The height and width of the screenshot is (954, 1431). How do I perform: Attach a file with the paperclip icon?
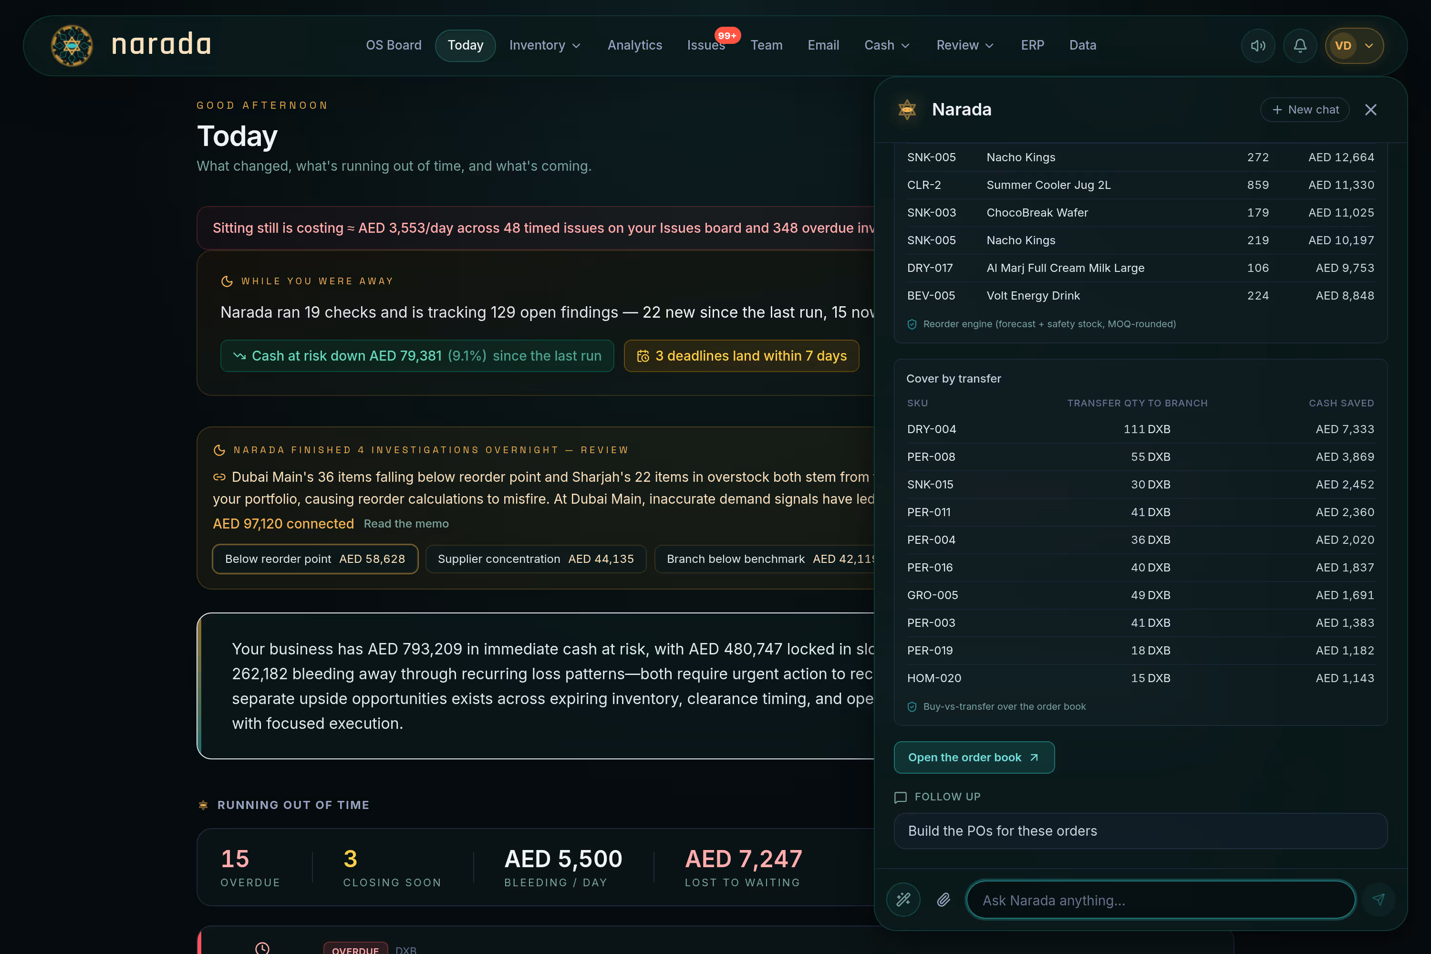click(943, 899)
